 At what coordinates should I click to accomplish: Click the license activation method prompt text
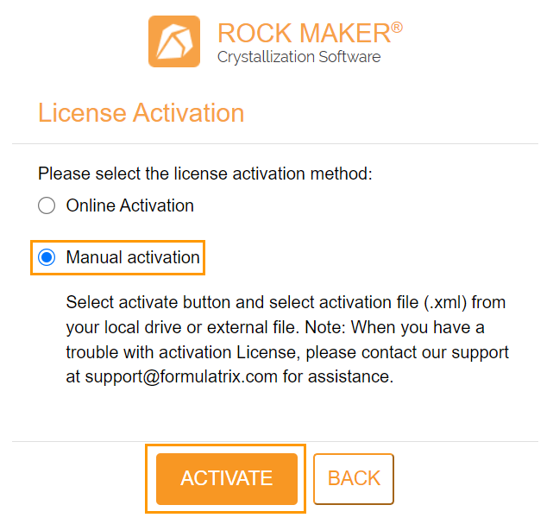(x=205, y=174)
